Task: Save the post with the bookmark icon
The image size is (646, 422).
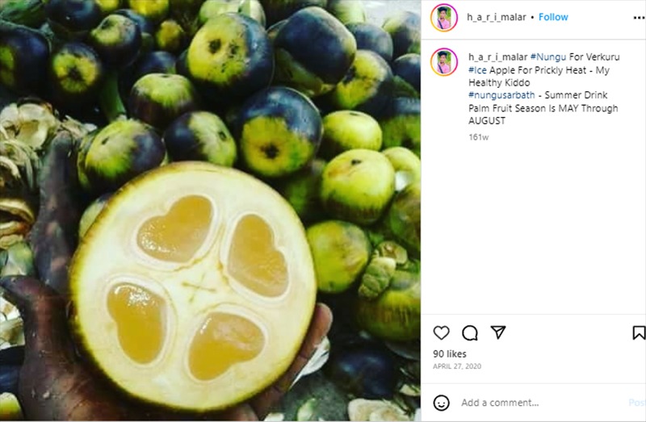Action: point(638,332)
